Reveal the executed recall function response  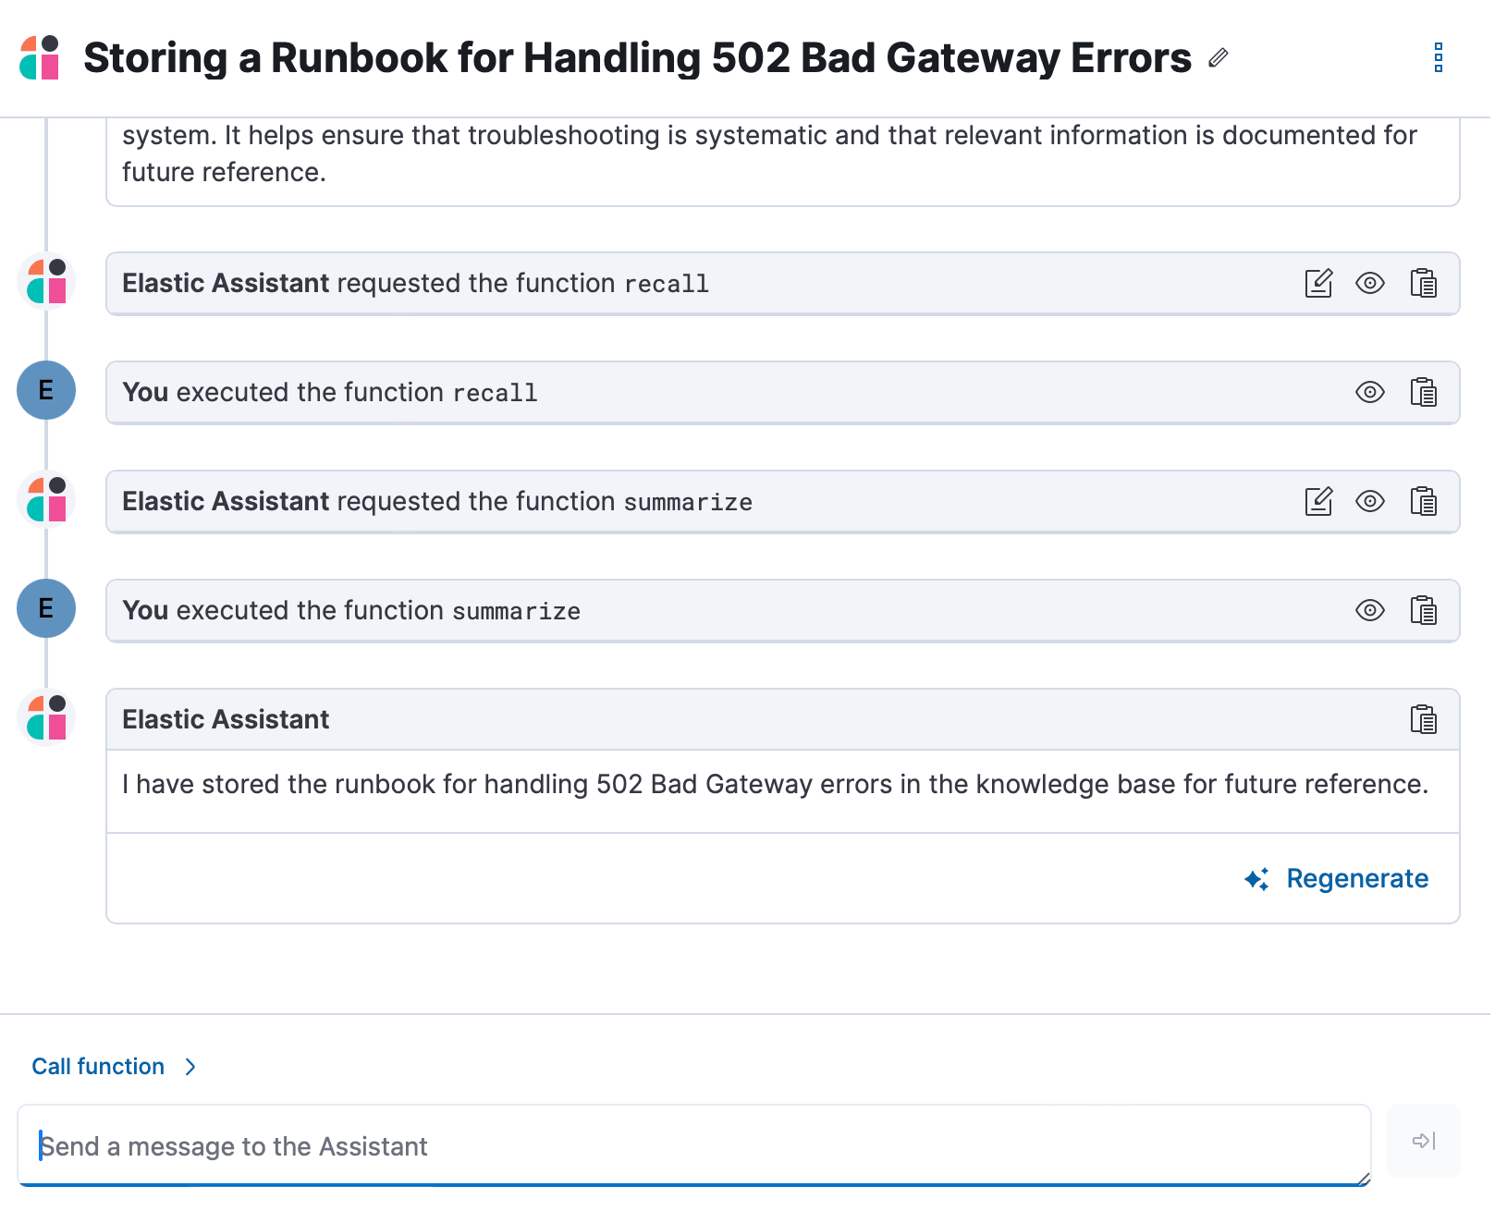1369,392
